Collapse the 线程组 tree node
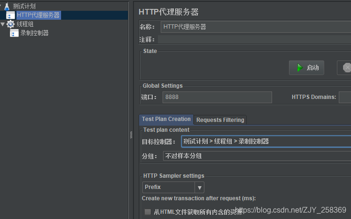 coord(3,24)
